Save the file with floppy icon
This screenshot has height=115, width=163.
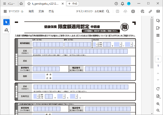118,11
